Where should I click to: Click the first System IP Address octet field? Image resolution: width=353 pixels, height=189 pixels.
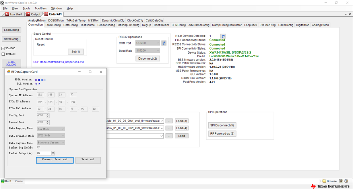[40, 95]
